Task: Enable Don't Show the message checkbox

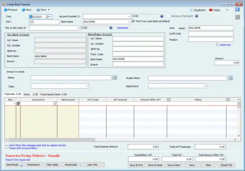Action: click(x=7, y=147)
